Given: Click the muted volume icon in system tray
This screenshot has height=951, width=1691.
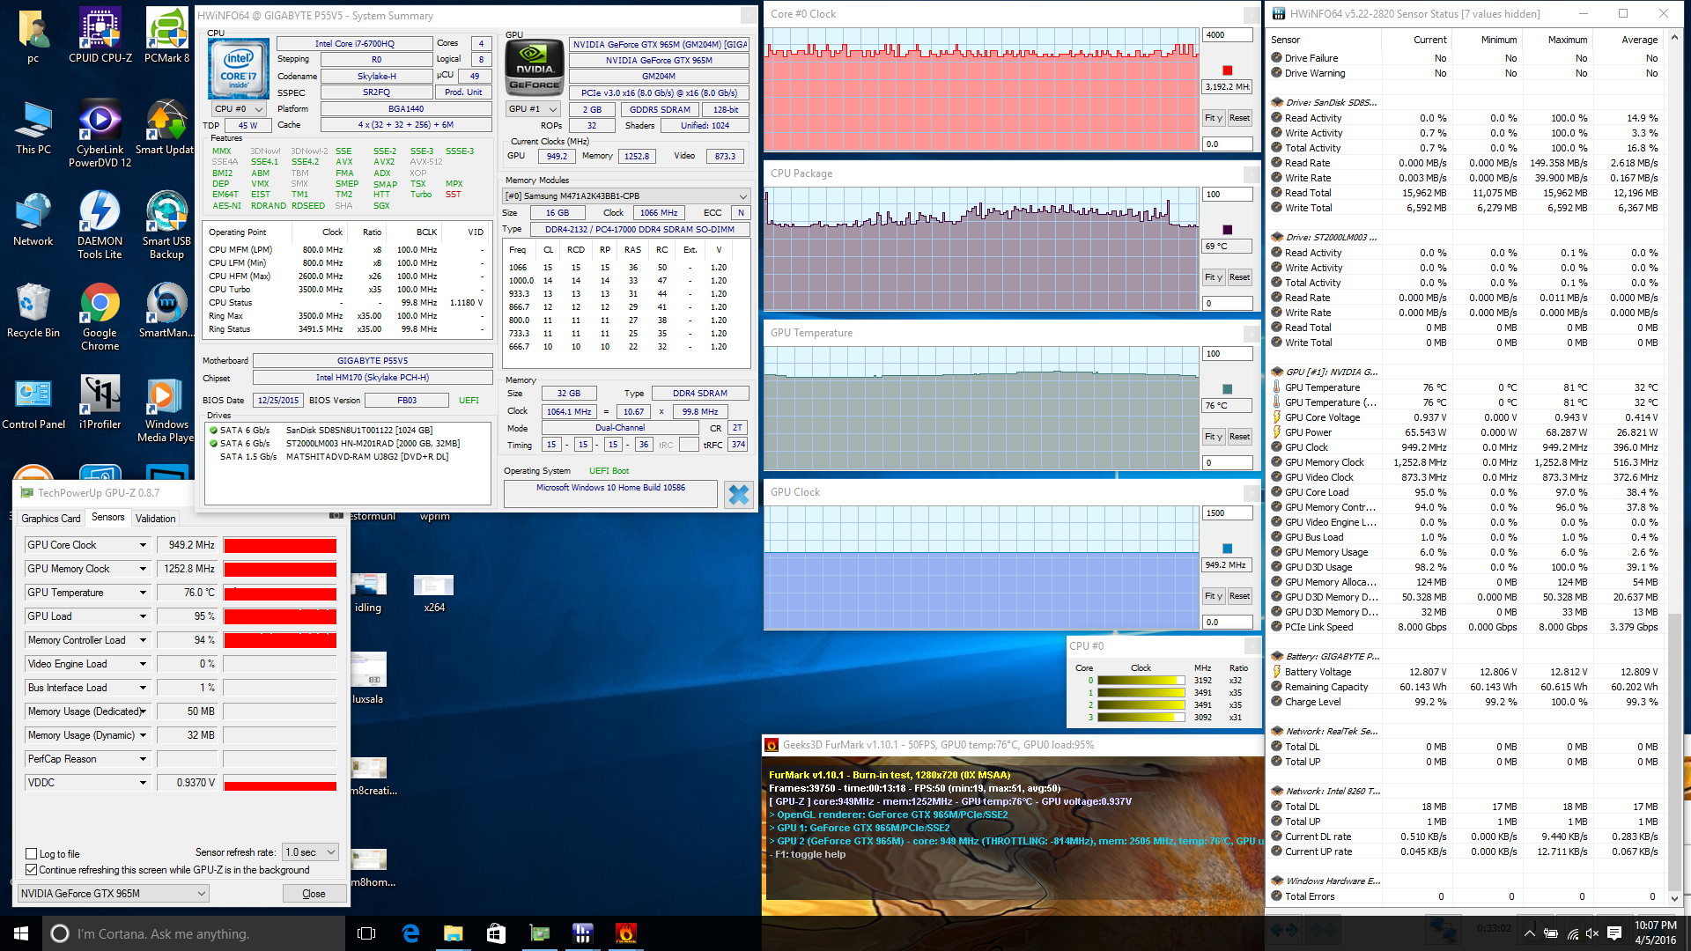Looking at the screenshot, I should pos(1591,933).
